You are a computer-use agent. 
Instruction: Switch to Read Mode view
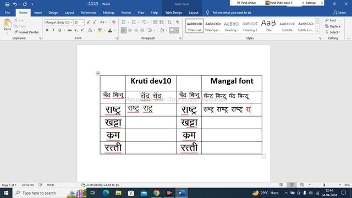click(x=281, y=185)
